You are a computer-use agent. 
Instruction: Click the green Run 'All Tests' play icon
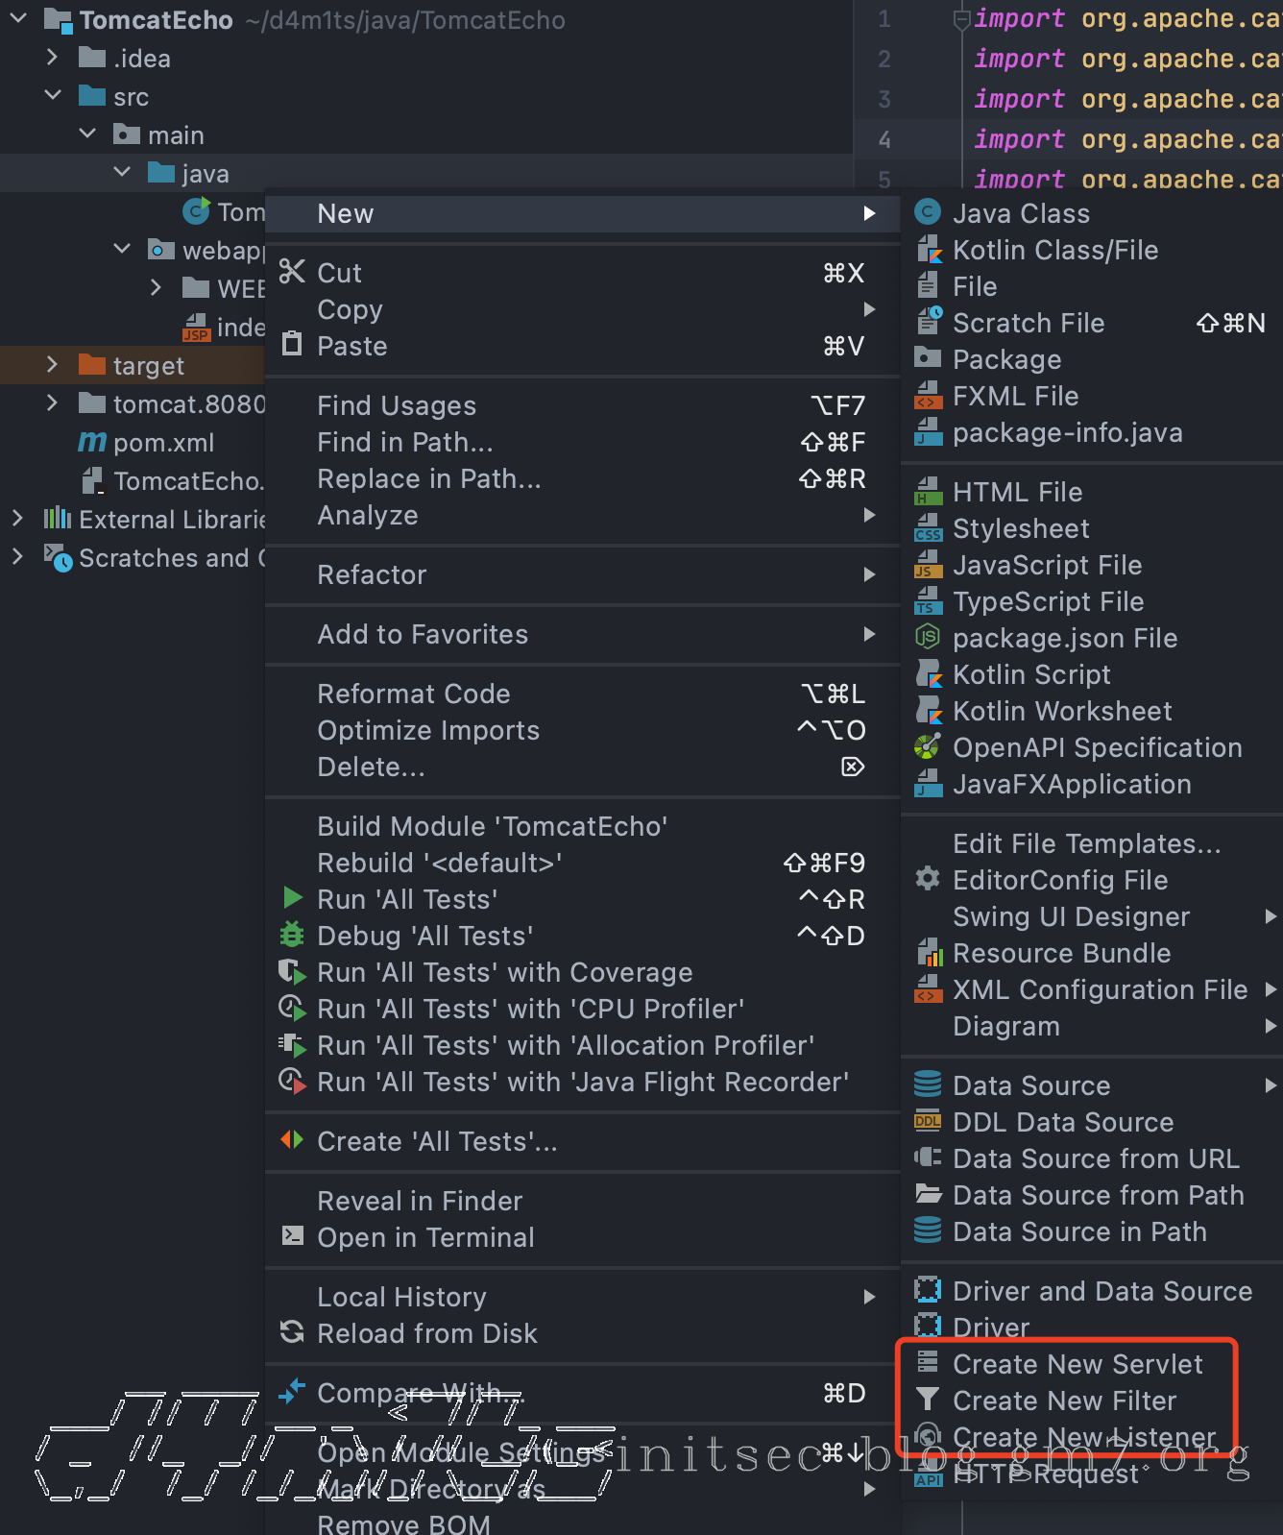tap(292, 899)
